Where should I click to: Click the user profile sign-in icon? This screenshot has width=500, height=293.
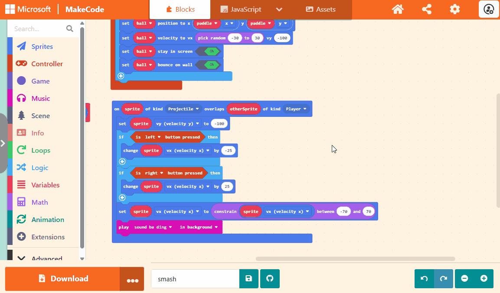pos(489,9)
